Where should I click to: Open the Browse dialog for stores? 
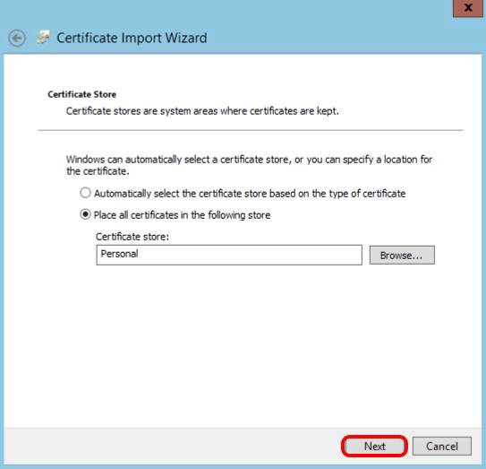(402, 255)
